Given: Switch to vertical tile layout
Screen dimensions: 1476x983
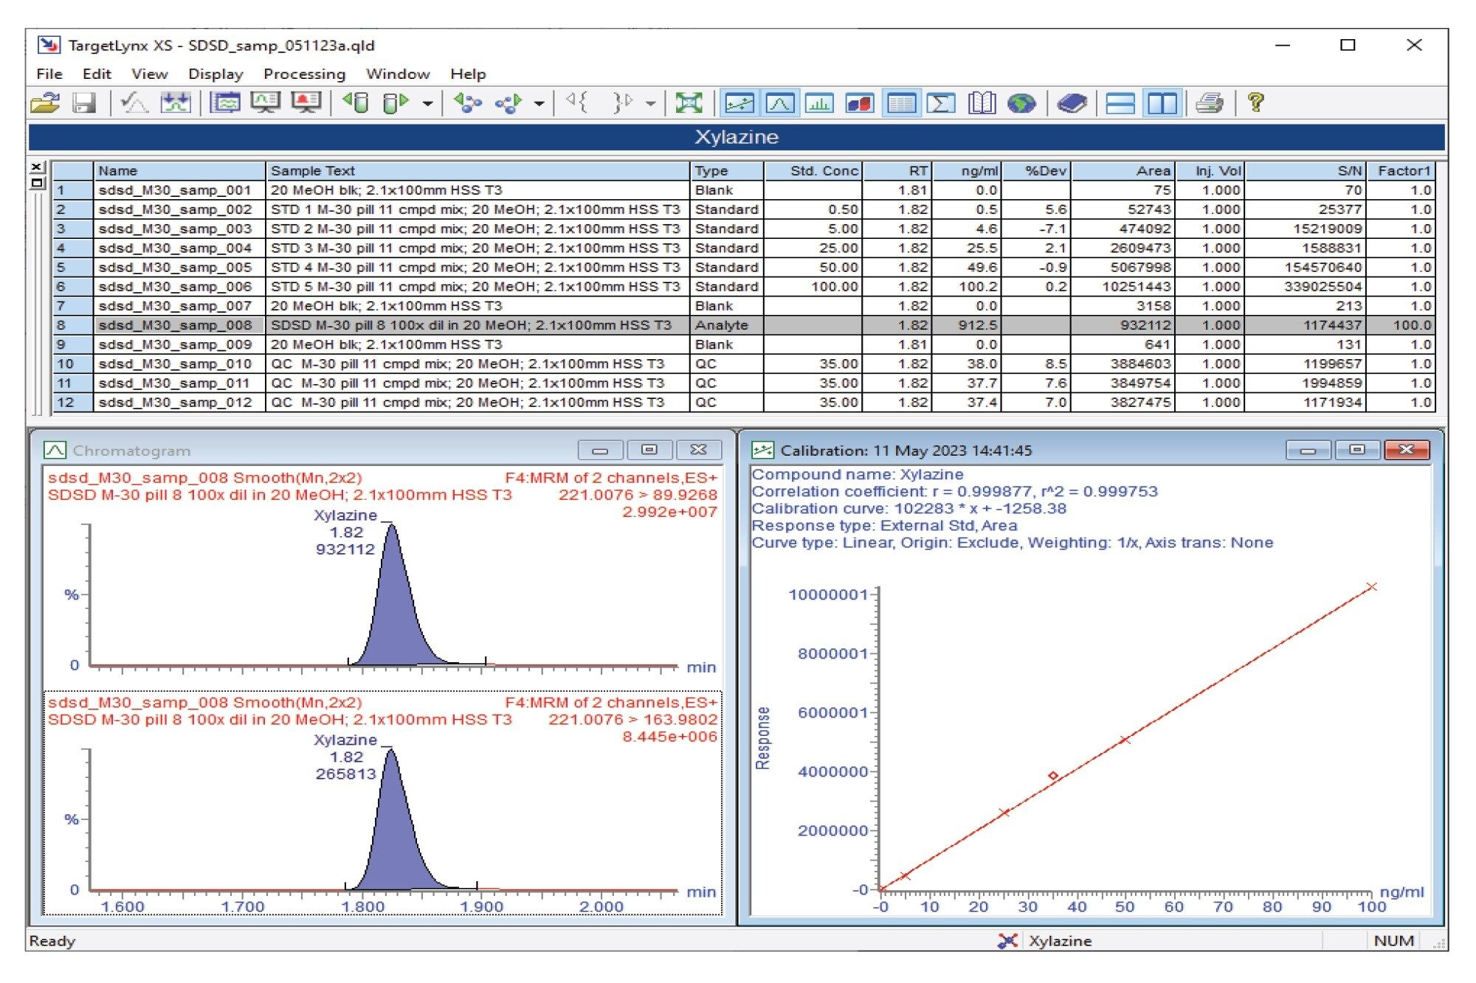Looking at the screenshot, I should click(1162, 103).
